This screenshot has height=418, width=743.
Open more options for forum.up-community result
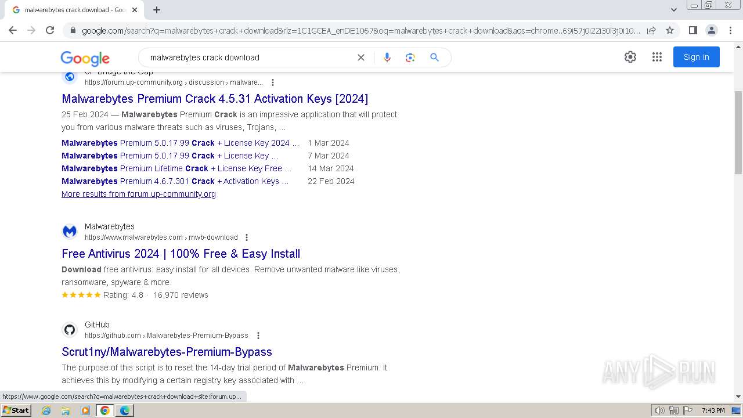[x=273, y=82]
